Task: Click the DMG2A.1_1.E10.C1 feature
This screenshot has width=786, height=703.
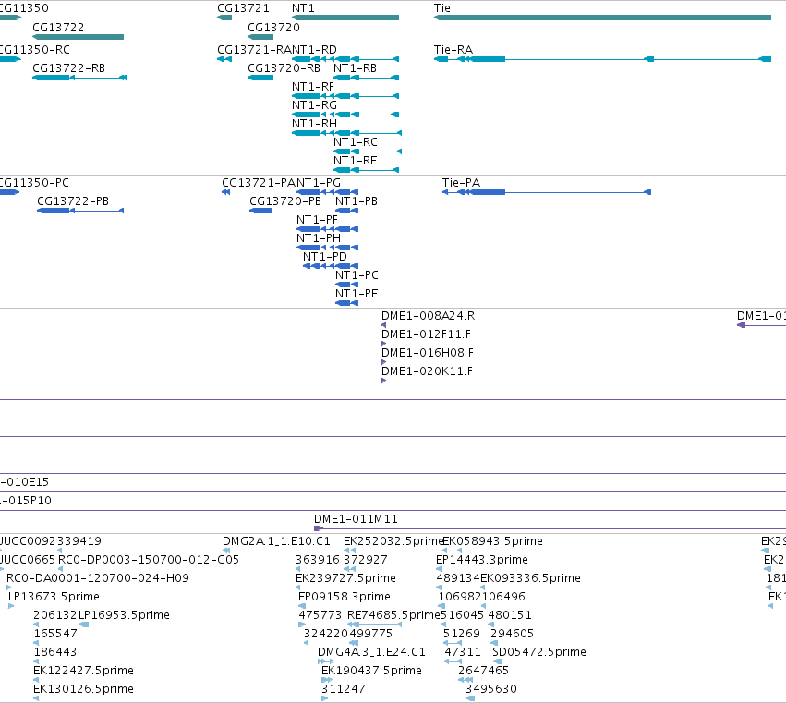Action: coord(226,551)
